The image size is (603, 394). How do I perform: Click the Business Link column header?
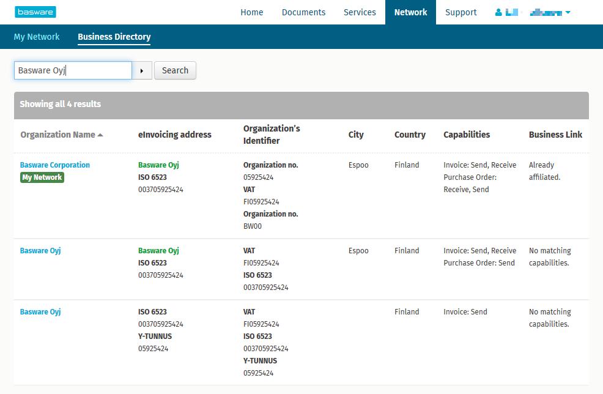click(555, 135)
